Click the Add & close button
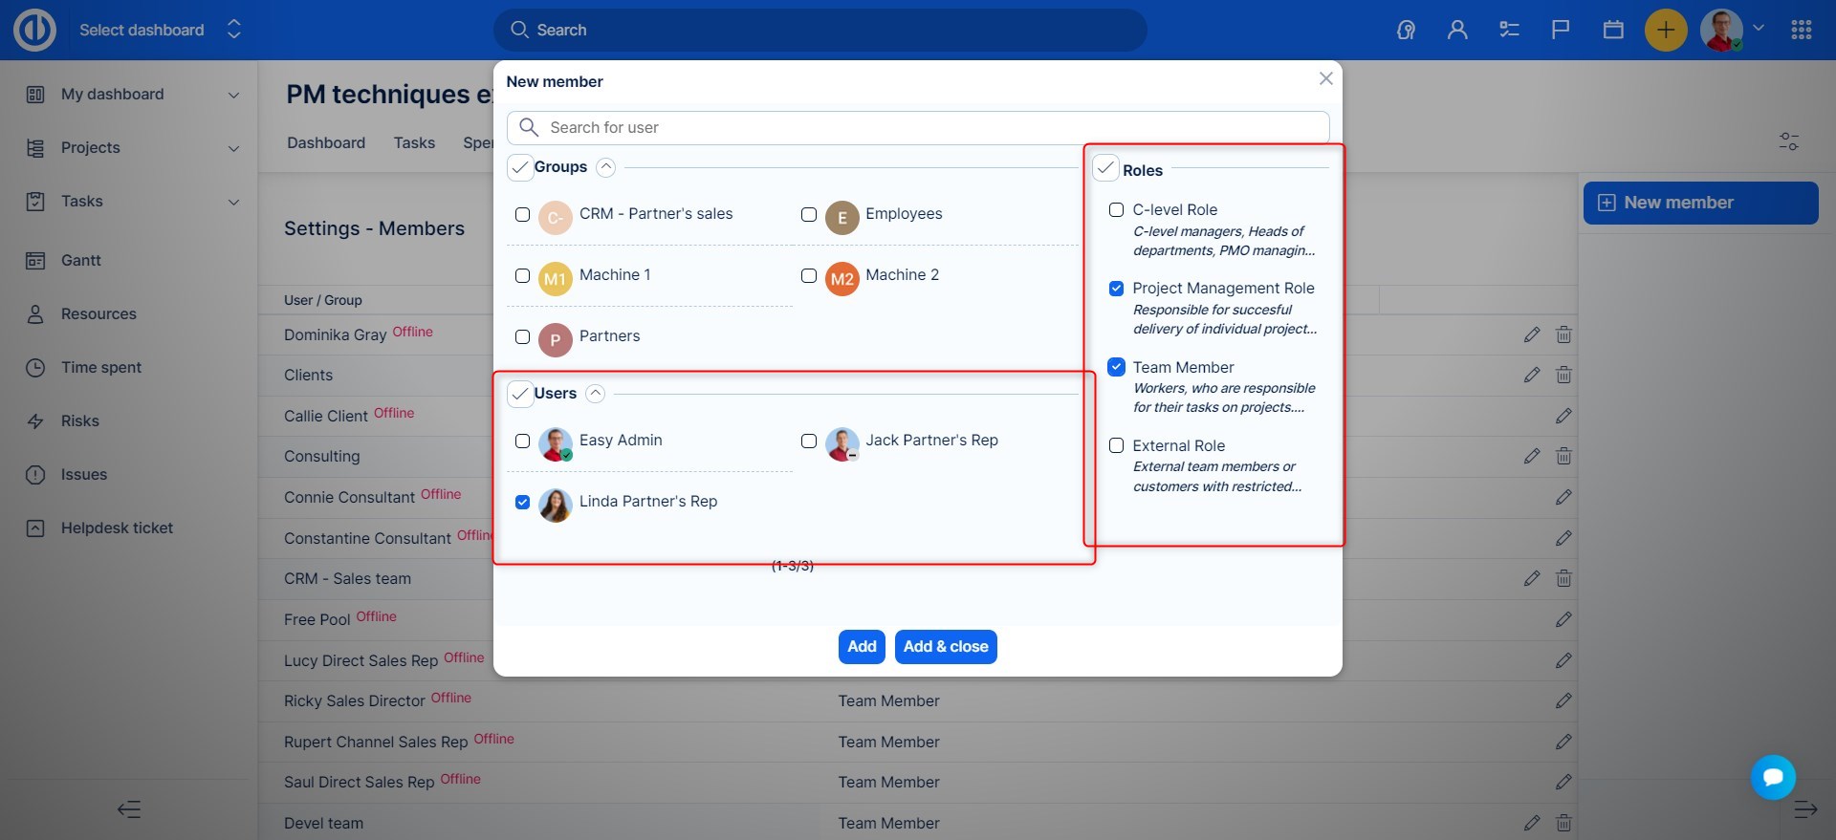This screenshot has height=840, width=1836. (945, 647)
